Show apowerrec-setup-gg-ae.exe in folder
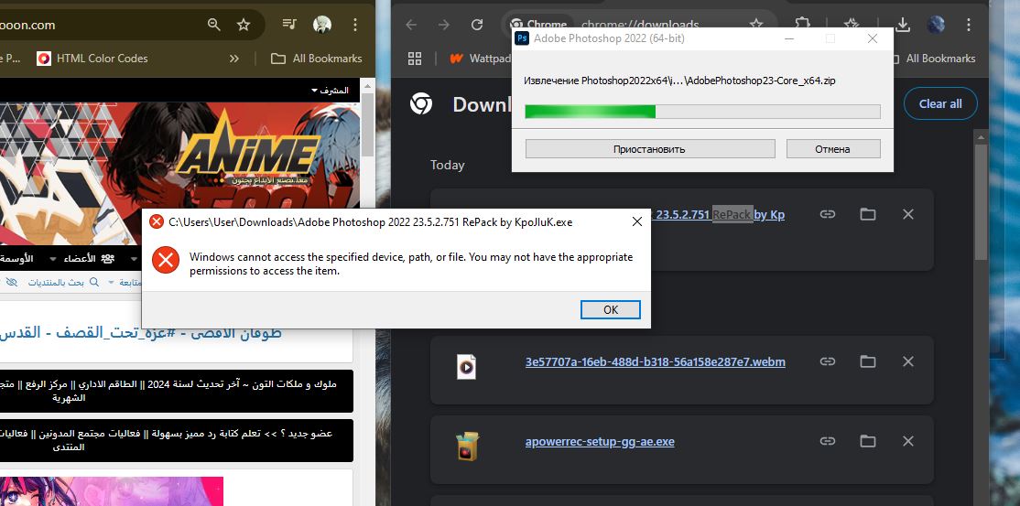 click(x=868, y=441)
